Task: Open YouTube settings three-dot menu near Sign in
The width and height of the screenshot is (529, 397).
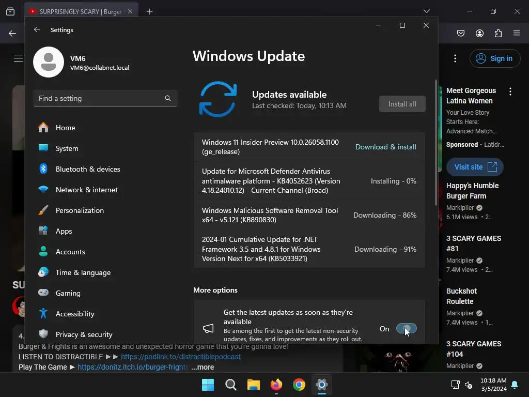Action: (455, 58)
